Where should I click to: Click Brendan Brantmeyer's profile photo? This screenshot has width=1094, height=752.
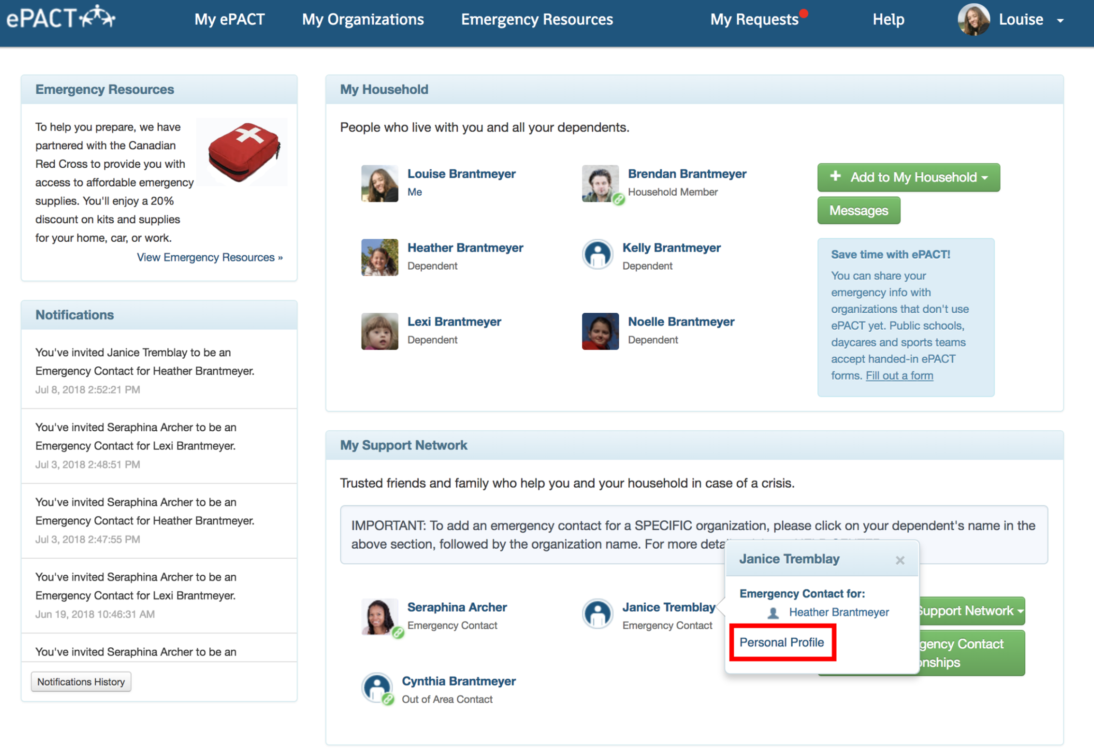pos(600,183)
